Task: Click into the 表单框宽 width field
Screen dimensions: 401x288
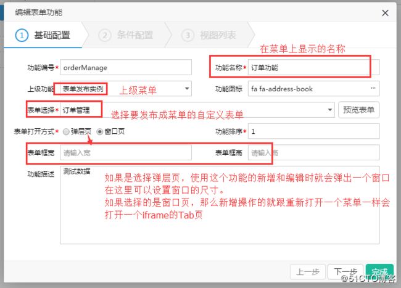Action: pyautogui.click(x=126, y=152)
